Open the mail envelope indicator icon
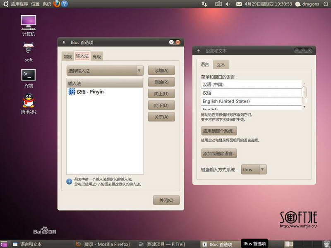 tap(239, 4)
